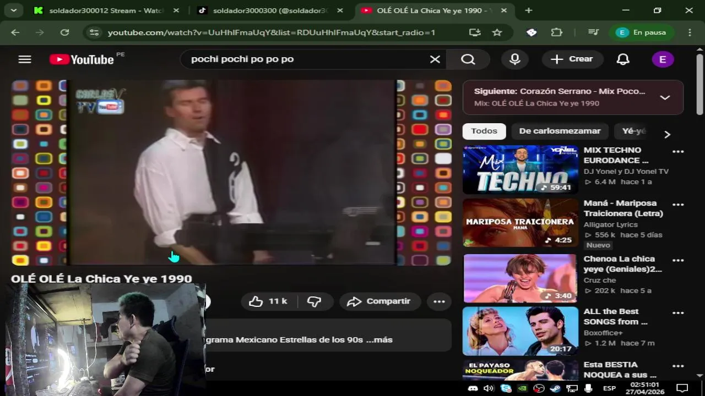Viewport: 705px width, 396px height.
Task: Open MIX TECHNO thumbnail video
Action: click(x=520, y=169)
